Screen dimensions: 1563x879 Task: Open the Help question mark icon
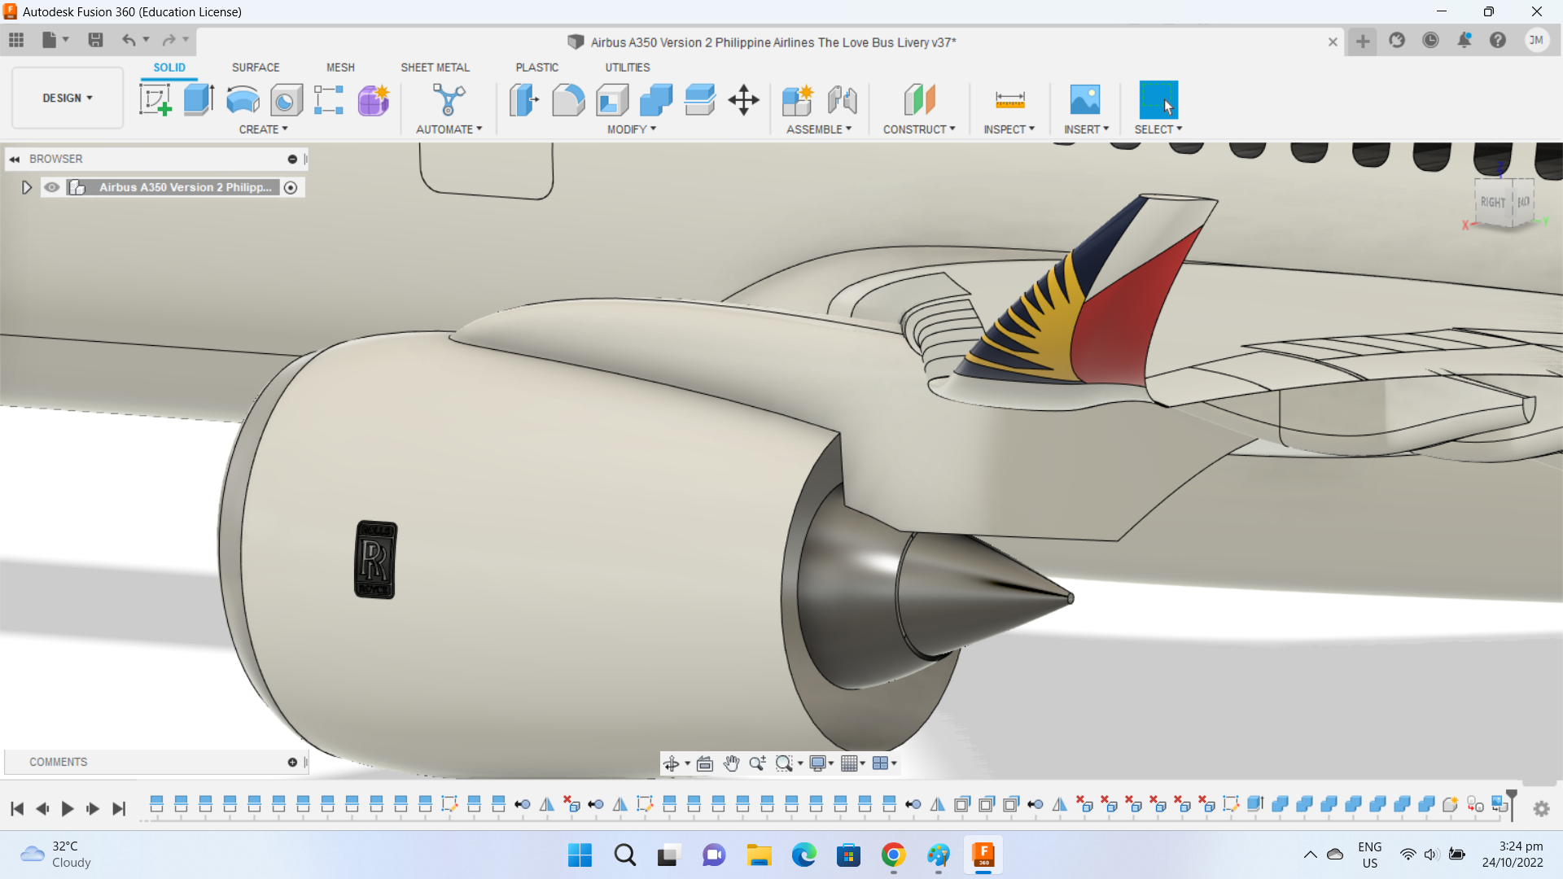pyautogui.click(x=1498, y=41)
